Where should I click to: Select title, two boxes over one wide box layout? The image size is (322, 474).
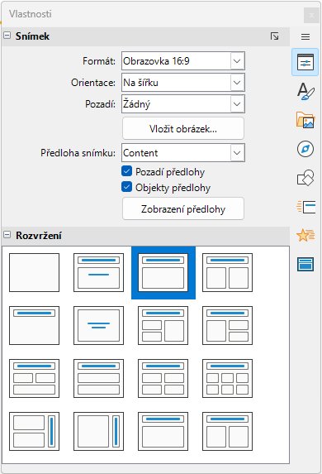coord(34,378)
